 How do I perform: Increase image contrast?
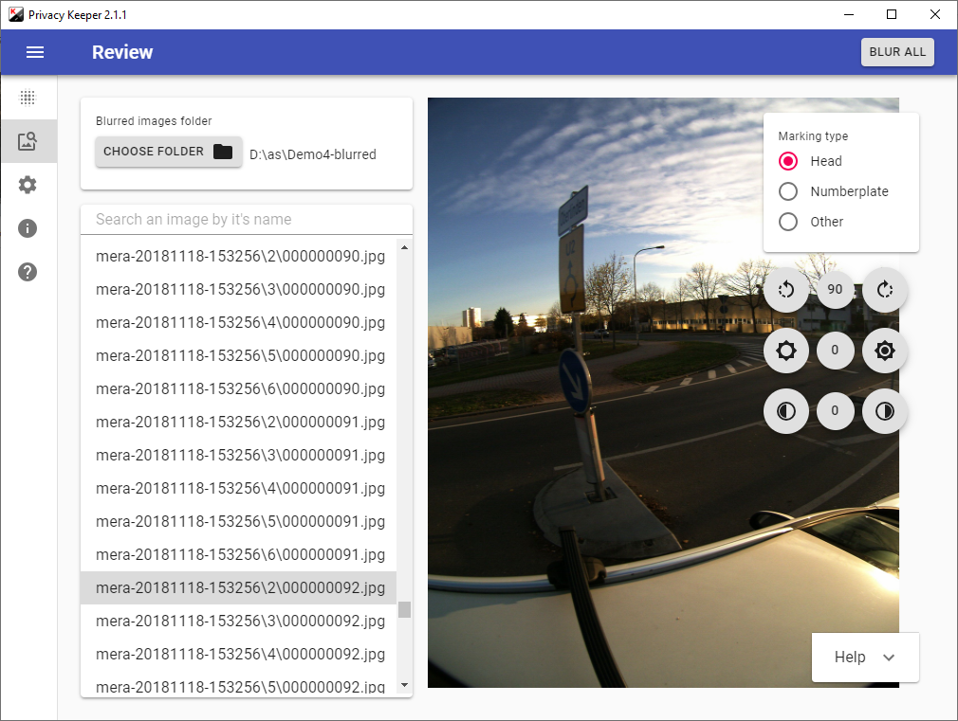885,411
